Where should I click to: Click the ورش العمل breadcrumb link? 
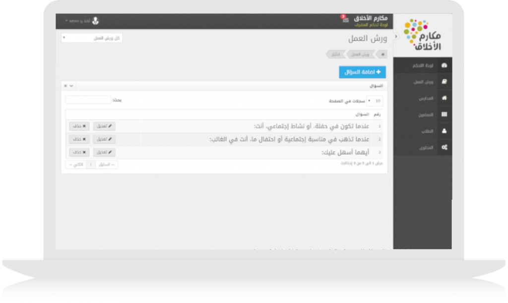tap(360, 54)
